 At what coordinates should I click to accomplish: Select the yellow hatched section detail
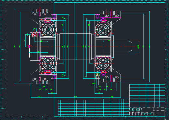coord(97,76)
